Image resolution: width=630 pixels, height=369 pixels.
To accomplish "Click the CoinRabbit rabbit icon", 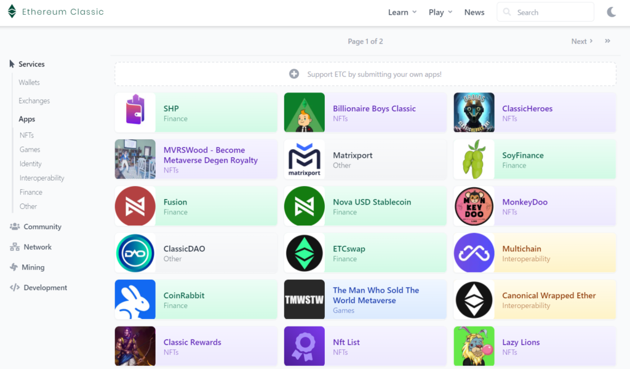I will tap(135, 300).
